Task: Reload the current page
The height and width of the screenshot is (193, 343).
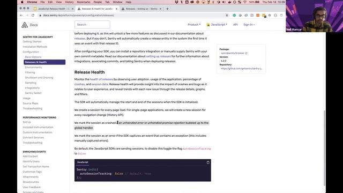Action: (33, 16)
